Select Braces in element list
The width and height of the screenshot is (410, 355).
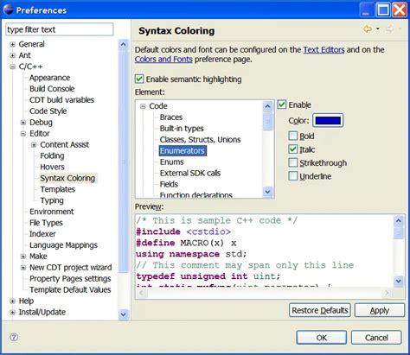point(171,117)
